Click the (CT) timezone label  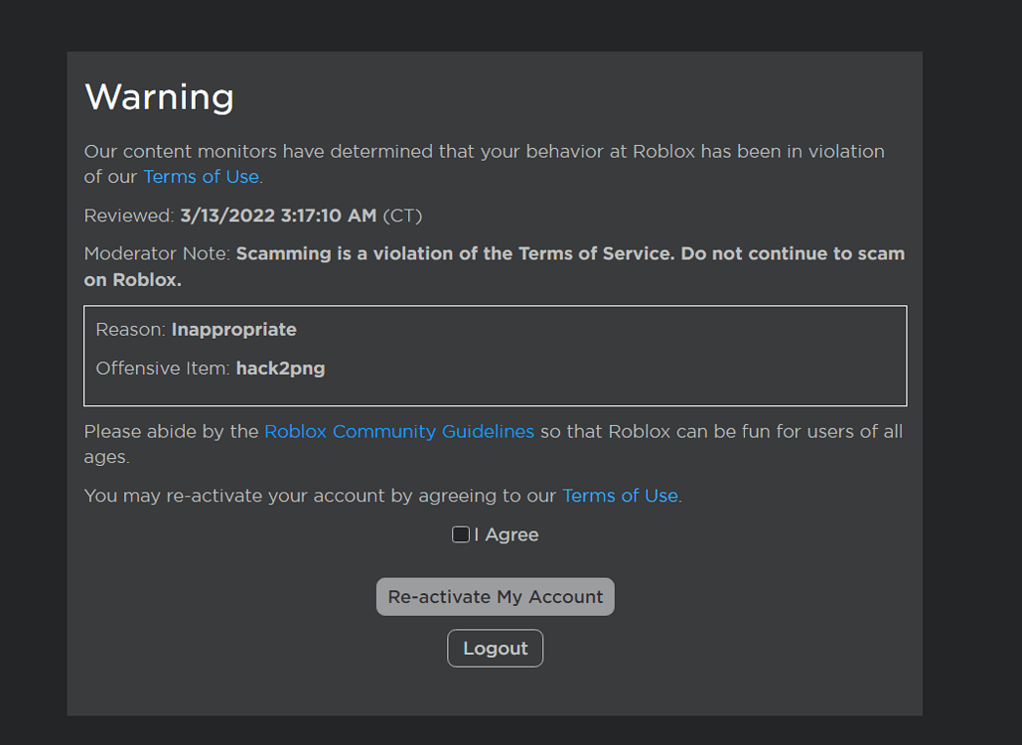click(x=402, y=216)
